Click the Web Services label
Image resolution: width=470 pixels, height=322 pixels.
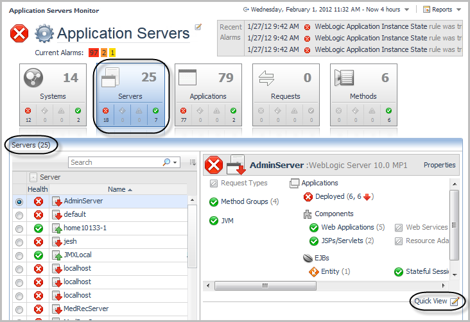[x=427, y=227]
